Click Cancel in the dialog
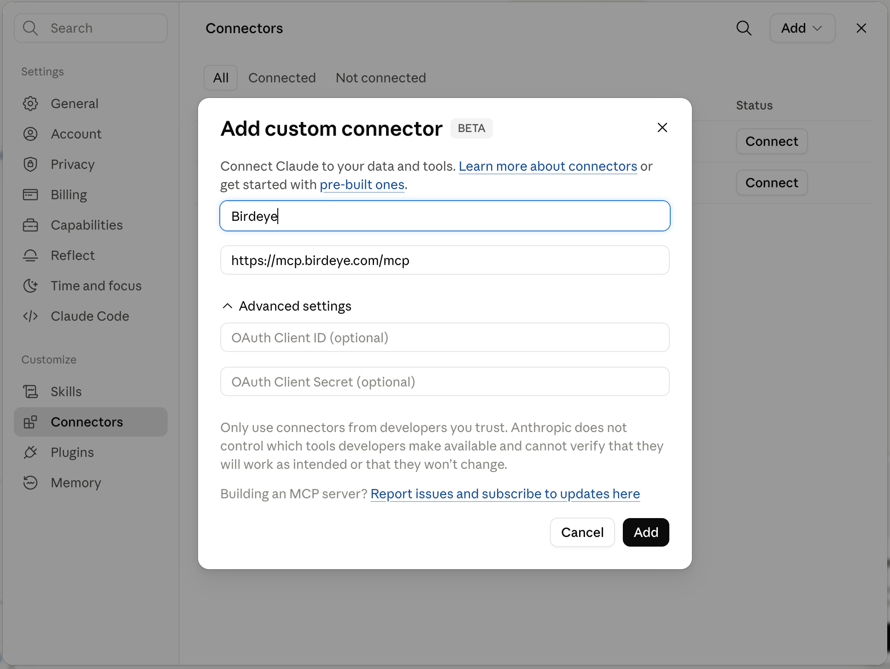The height and width of the screenshot is (669, 890). click(x=582, y=532)
